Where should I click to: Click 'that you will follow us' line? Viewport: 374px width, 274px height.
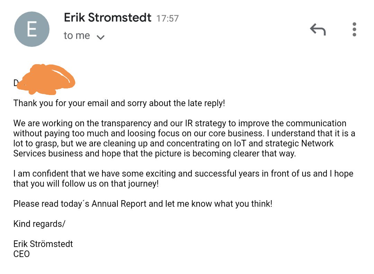86,183
